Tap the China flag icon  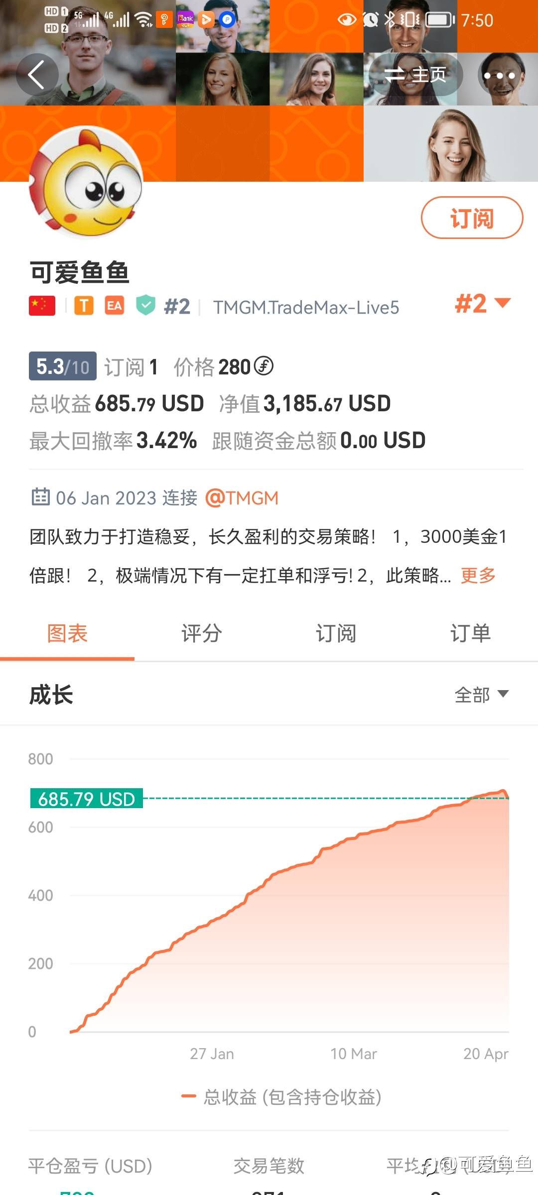point(42,306)
